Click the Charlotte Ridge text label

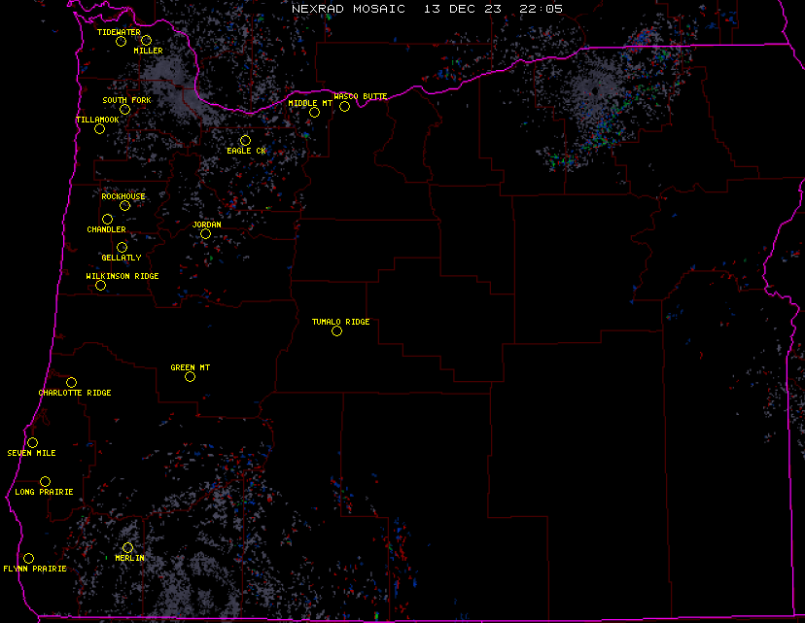(75, 393)
